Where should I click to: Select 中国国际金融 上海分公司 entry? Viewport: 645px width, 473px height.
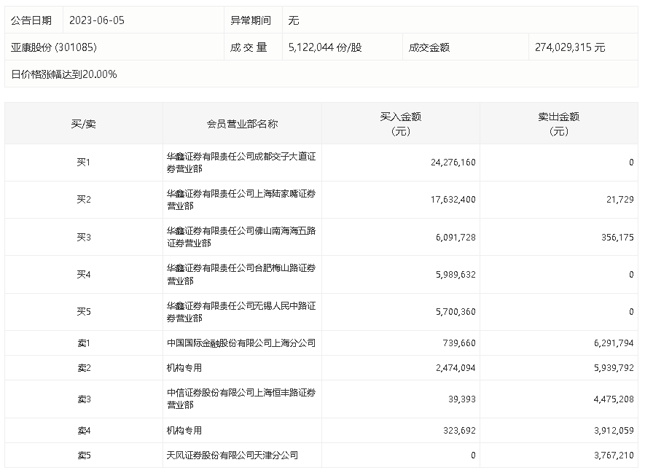(241, 343)
